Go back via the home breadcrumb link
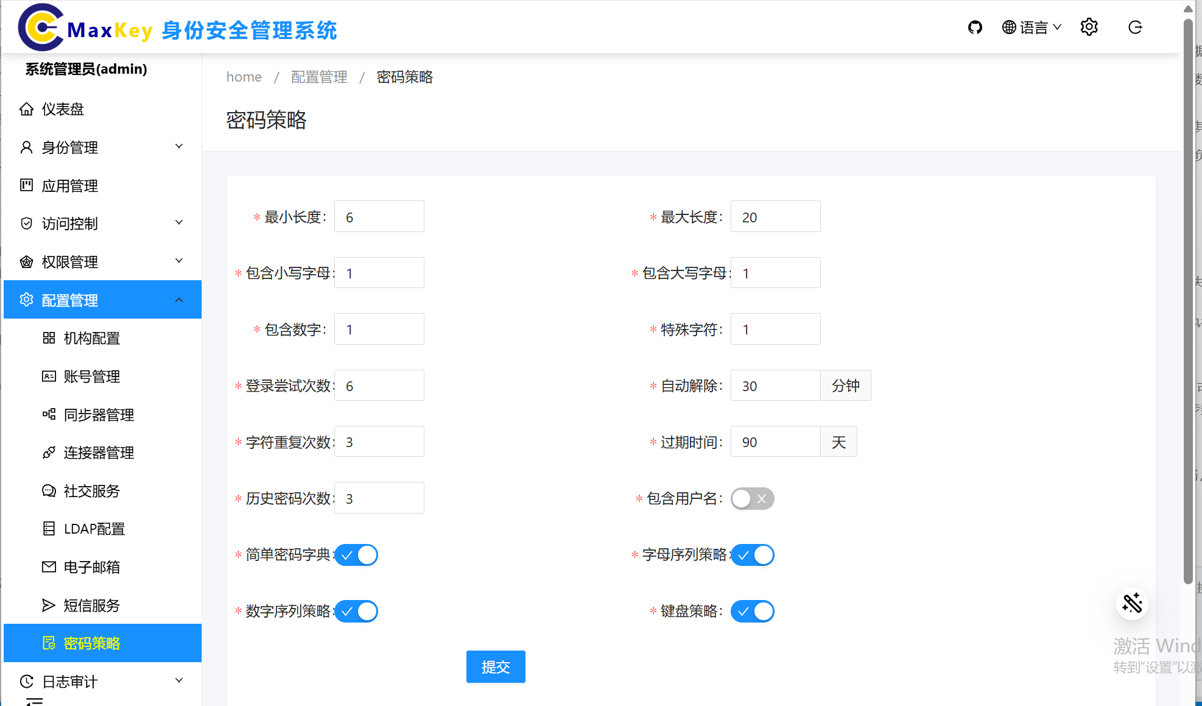This screenshot has width=1202, height=706. click(244, 77)
